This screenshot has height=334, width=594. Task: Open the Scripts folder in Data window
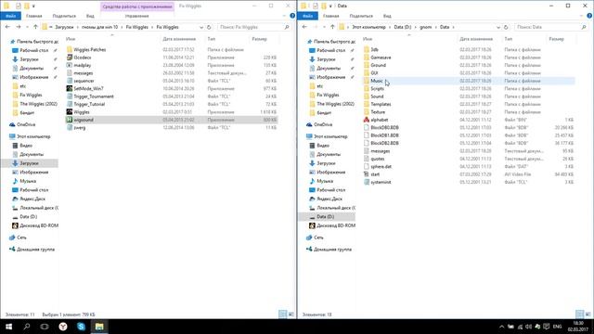click(x=377, y=89)
